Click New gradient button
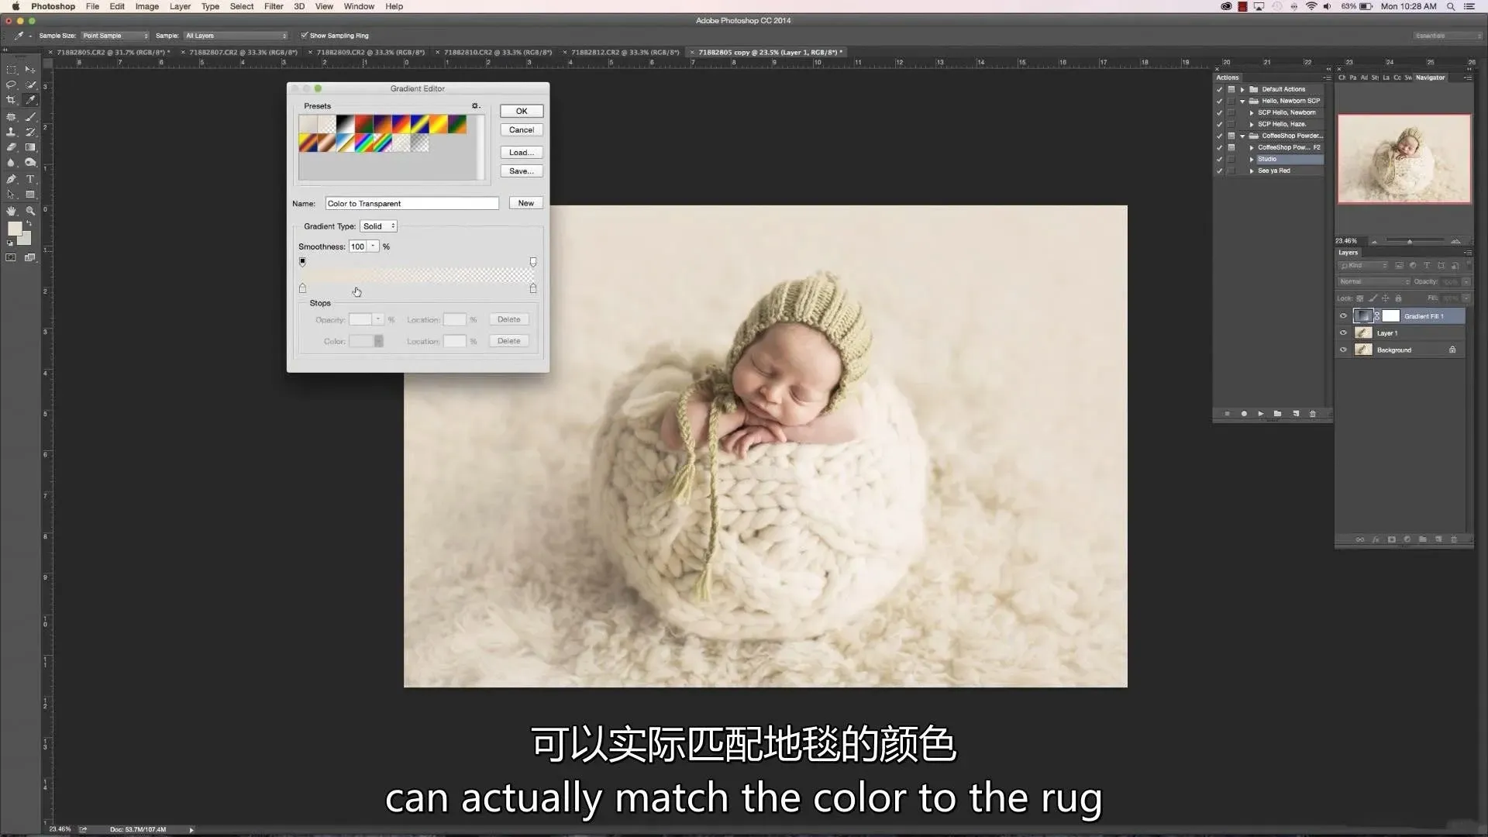Screen dimensions: 1488x837 pyautogui.click(x=526, y=203)
